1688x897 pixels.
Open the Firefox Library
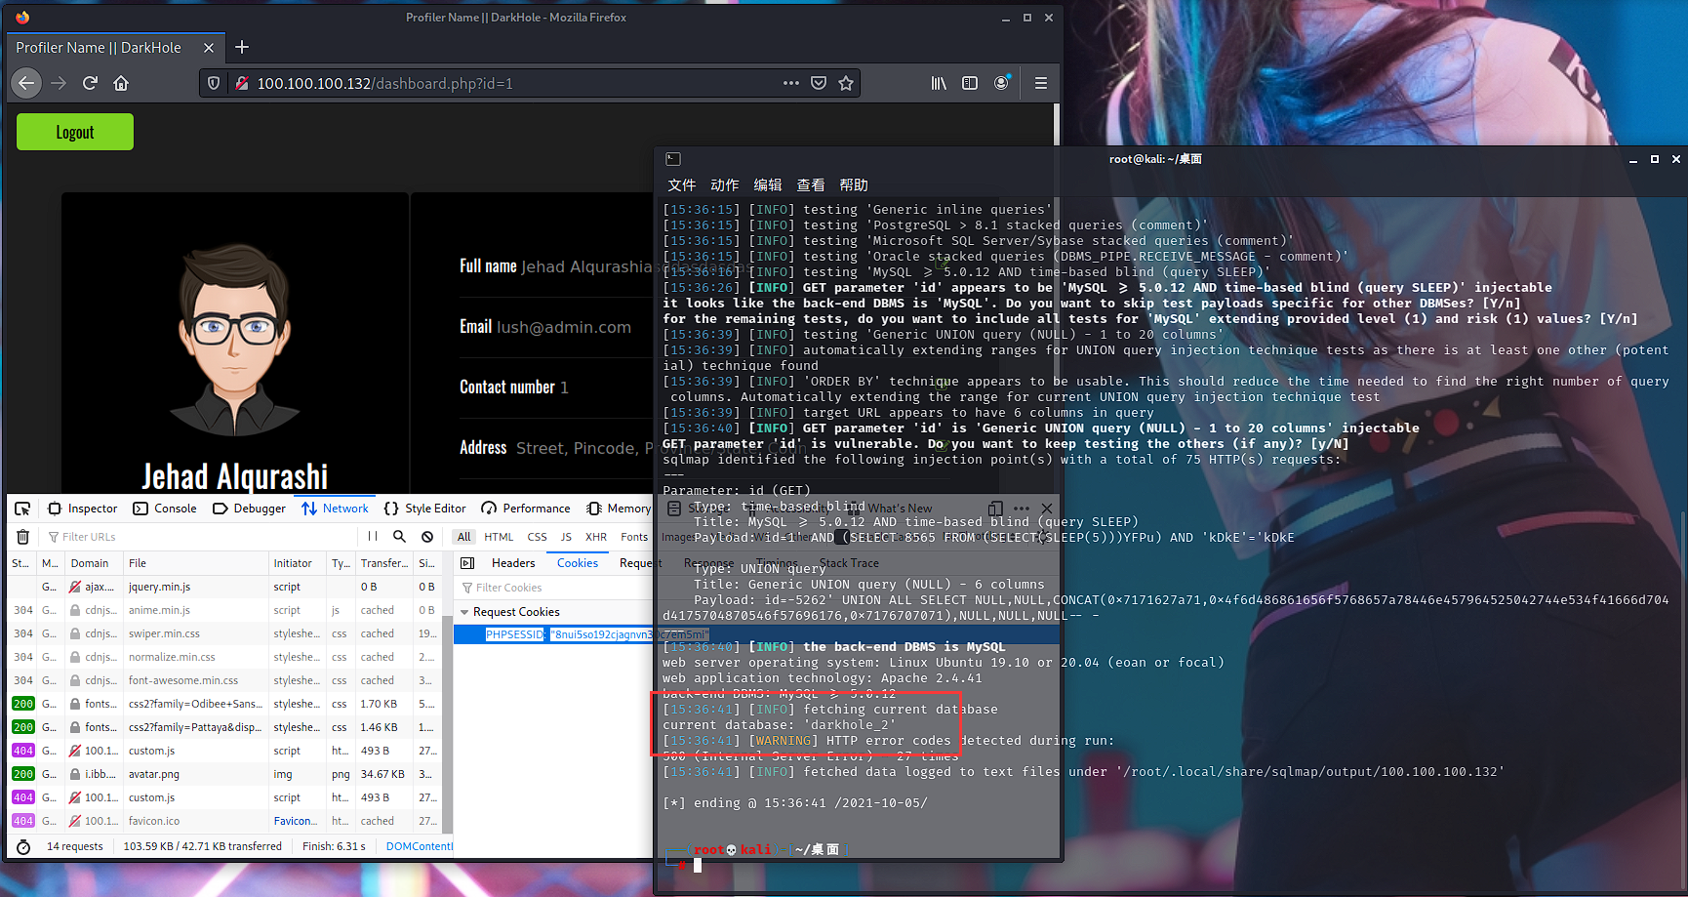939,83
